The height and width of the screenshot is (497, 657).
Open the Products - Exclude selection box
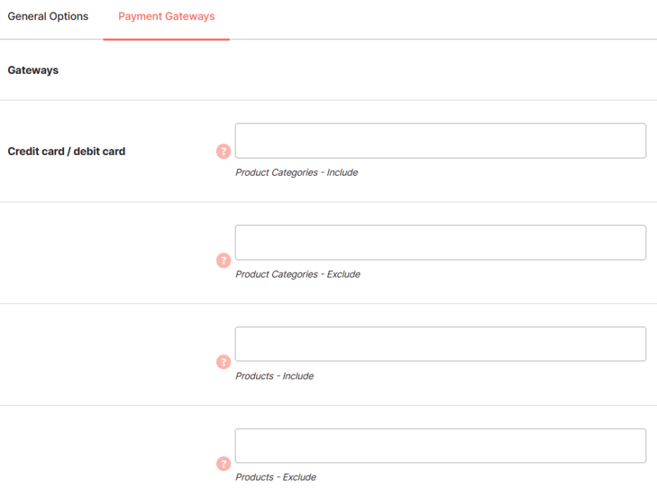coord(440,445)
